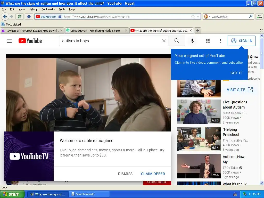Open the Helping Preschool video thumbnail

pos(199,139)
